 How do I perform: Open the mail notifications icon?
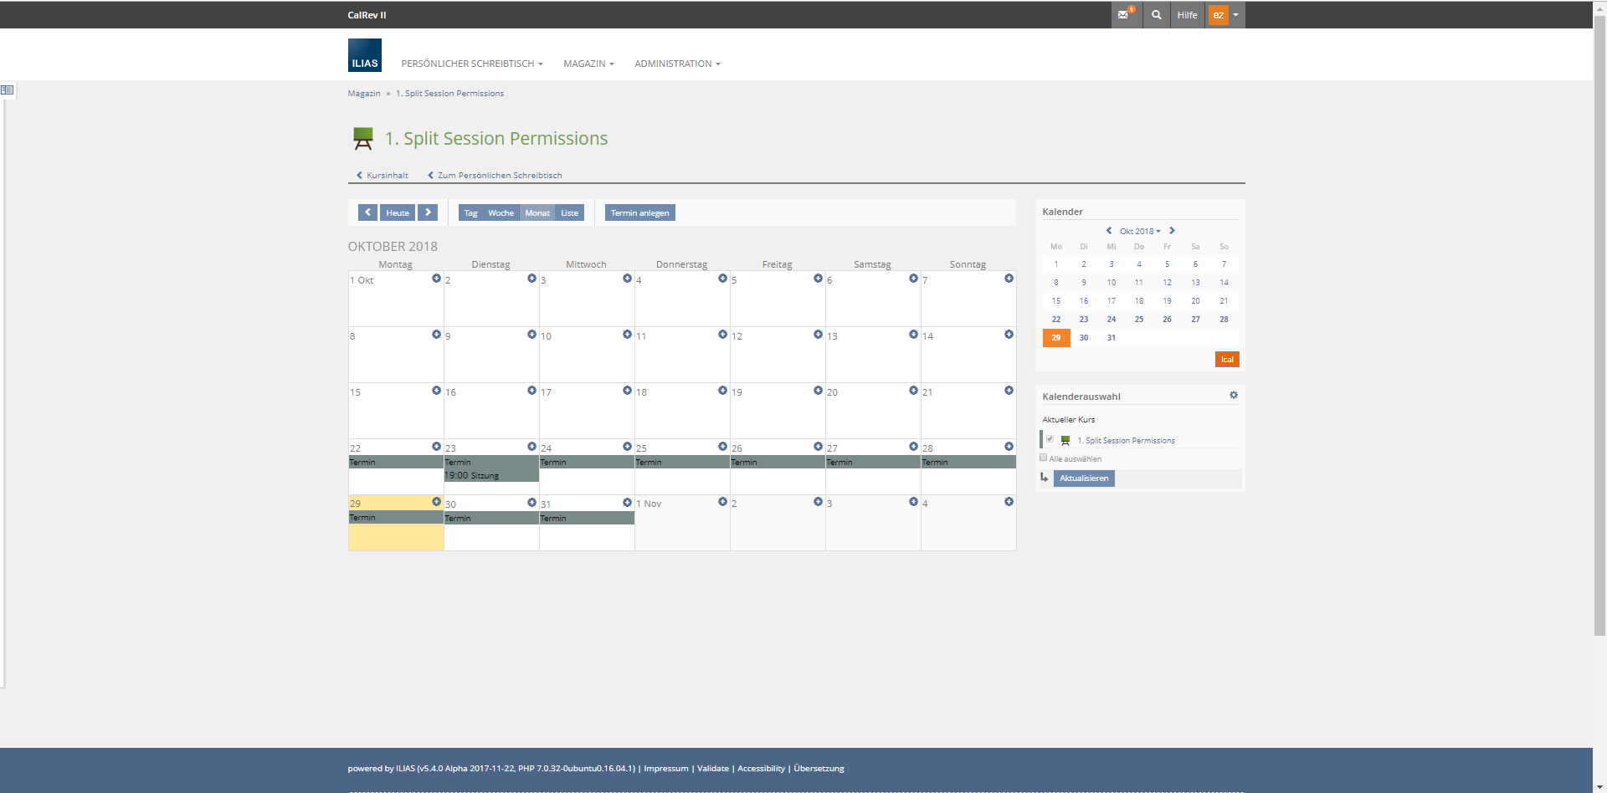point(1124,15)
